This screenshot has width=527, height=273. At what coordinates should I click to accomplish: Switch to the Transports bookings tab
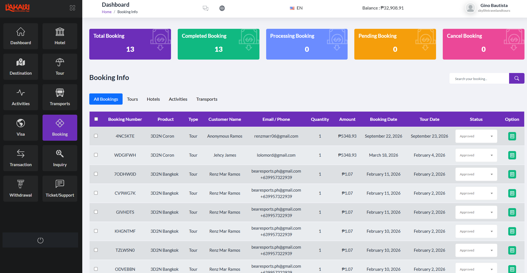207,99
